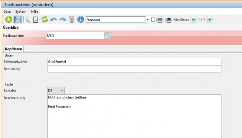Go to next Merkliste entry
Image resolution: width=242 pixels, height=138 pixels.
tap(209, 20)
